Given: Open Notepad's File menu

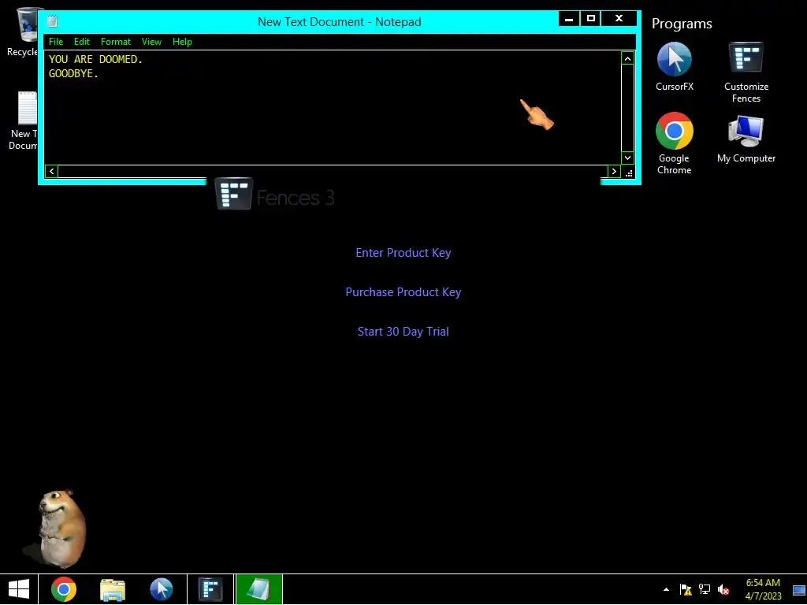Looking at the screenshot, I should [x=56, y=42].
